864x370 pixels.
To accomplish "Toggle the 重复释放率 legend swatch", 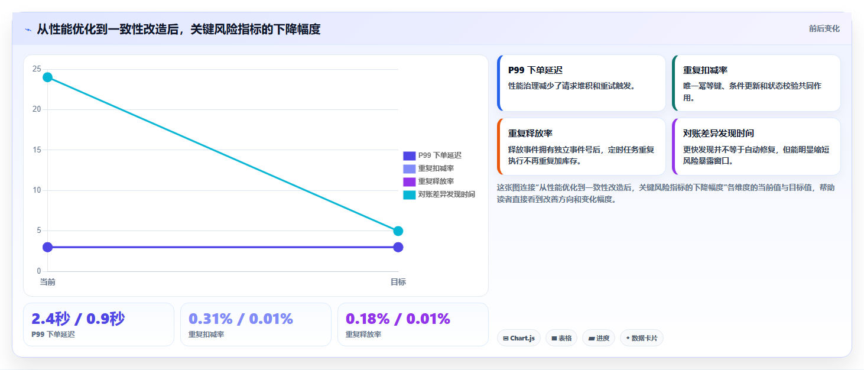I will 409,181.
